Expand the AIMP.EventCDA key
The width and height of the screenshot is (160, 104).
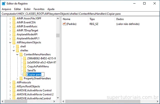10,23
